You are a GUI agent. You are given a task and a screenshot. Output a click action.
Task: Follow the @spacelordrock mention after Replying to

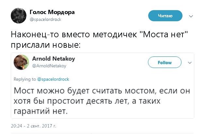click(x=53, y=79)
